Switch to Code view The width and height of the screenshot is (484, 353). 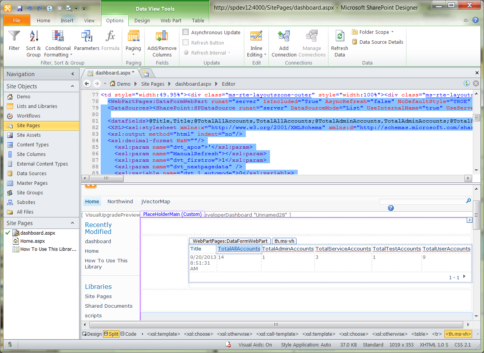pos(129,334)
